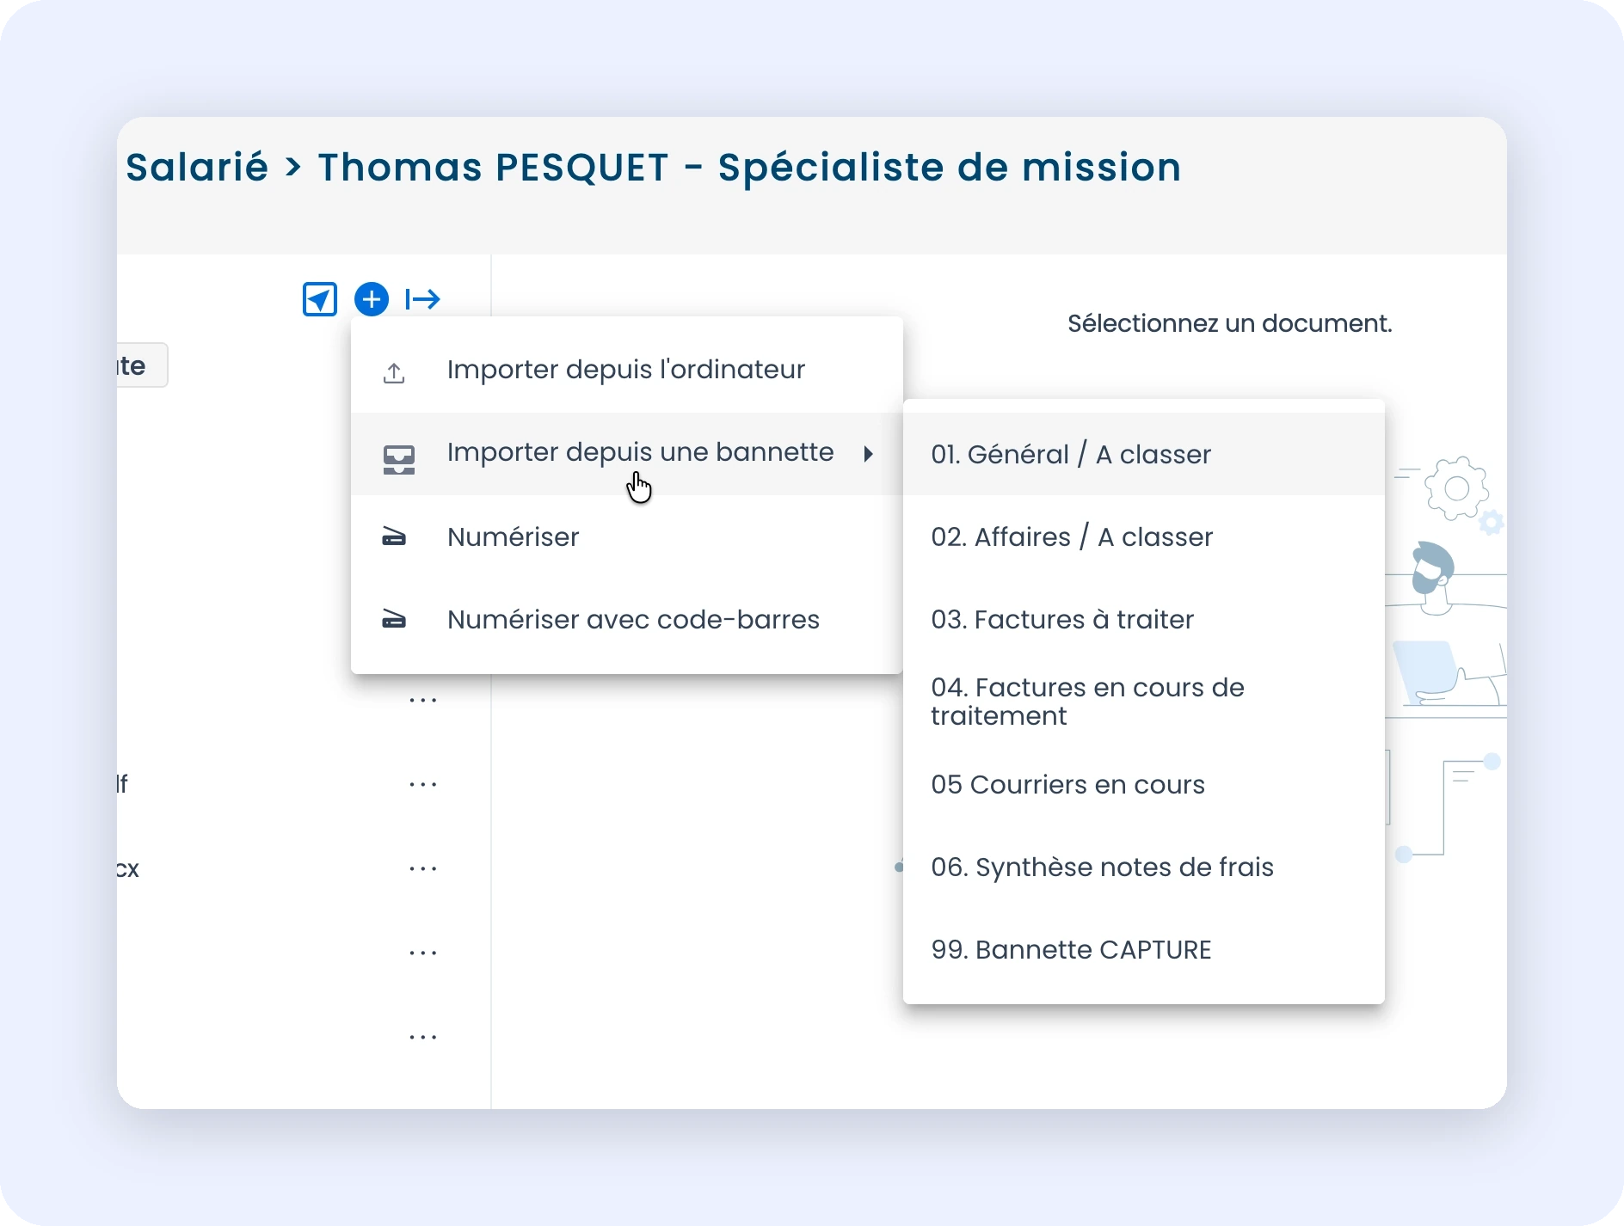This screenshot has height=1226, width=1624.
Task: Select Importer depuis l'ordinateur
Action: [x=627, y=370]
